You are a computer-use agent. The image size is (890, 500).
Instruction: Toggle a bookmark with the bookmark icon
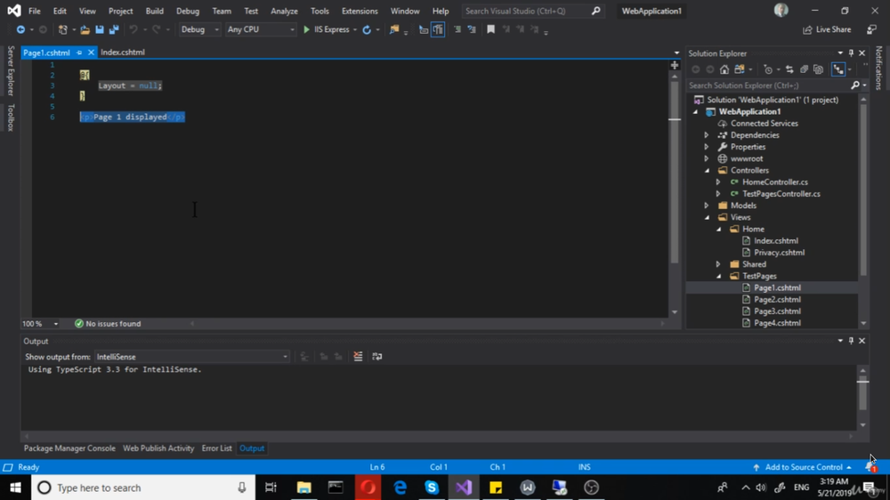[491, 29]
